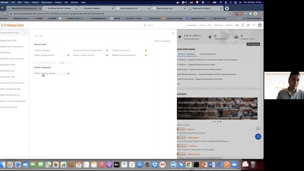Open Chrome from the dock
This screenshot has width=304, height=171.
189,165
